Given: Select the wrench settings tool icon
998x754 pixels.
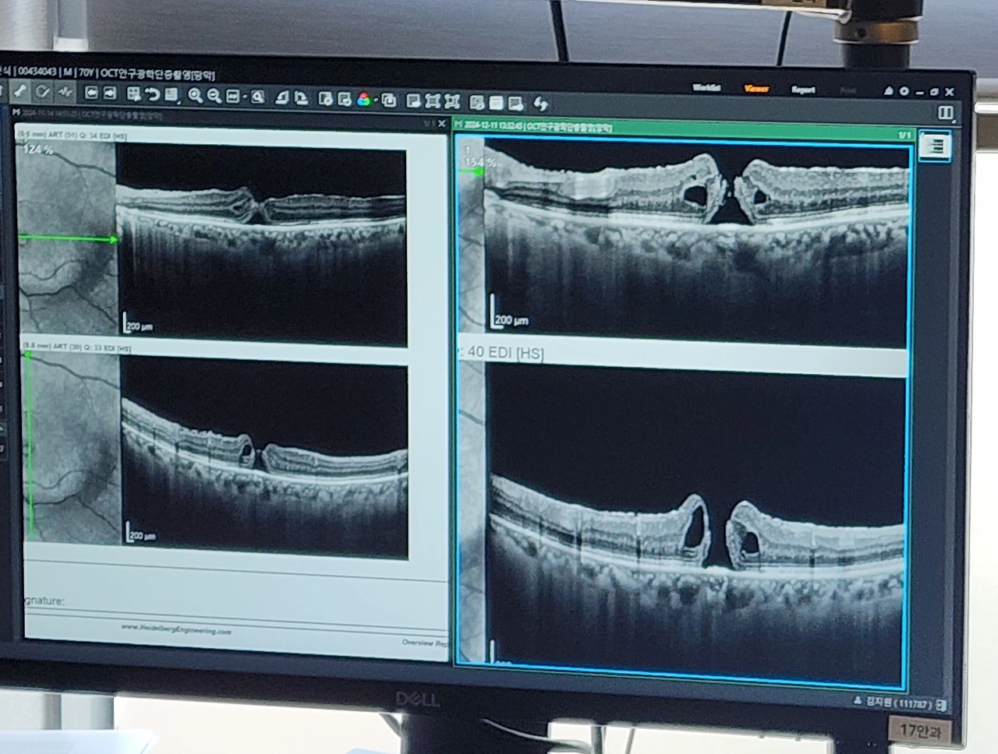Looking at the screenshot, I should click(x=19, y=92).
